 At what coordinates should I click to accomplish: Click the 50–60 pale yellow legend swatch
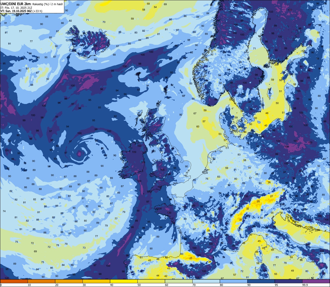click(x=151, y=281)
